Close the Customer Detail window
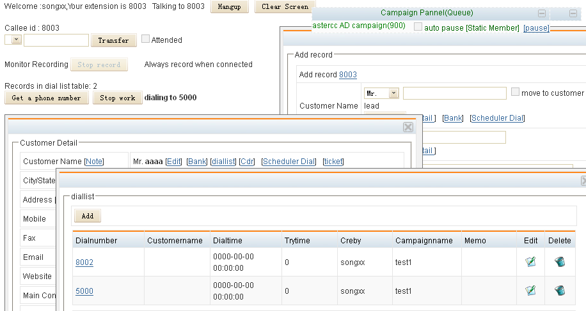This screenshot has width=586, height=311. point(408,127)
